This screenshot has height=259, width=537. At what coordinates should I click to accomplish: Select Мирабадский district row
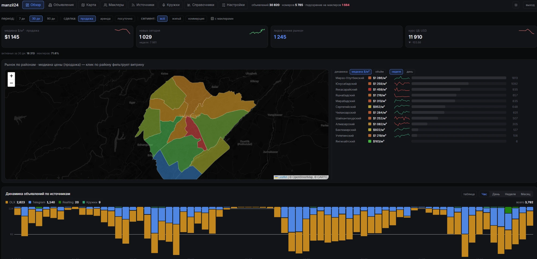click(426, 101)
